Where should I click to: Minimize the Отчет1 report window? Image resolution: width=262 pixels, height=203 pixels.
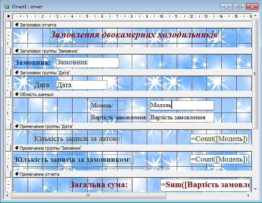(x=226, y=7)
